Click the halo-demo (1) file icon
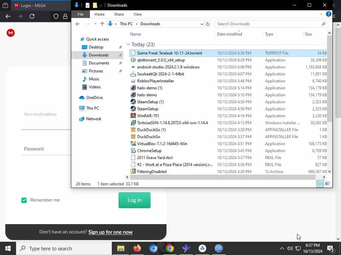Screen dimensions: 341x255 133,88
